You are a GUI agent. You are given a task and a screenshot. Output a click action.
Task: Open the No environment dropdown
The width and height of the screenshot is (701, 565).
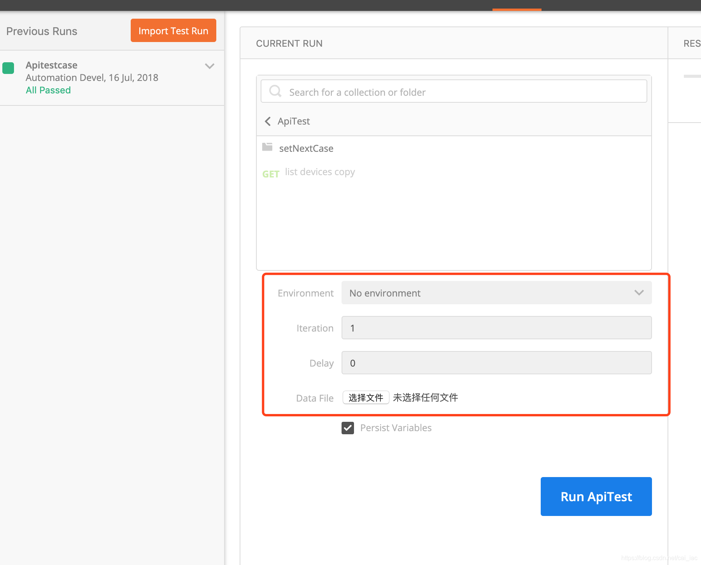[x=496, y=293]
